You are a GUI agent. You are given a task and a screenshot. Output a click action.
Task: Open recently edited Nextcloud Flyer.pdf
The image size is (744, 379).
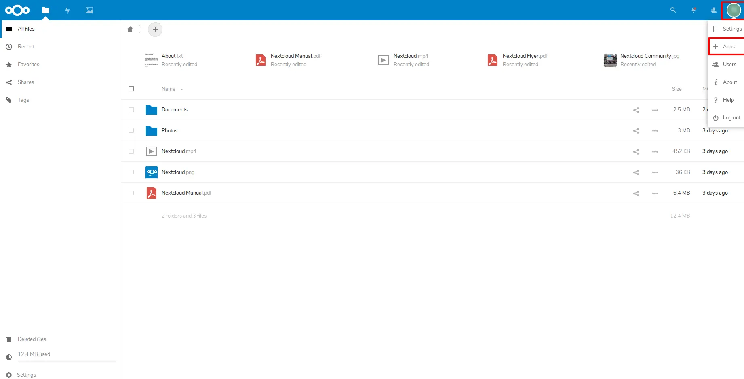point(517,60)
